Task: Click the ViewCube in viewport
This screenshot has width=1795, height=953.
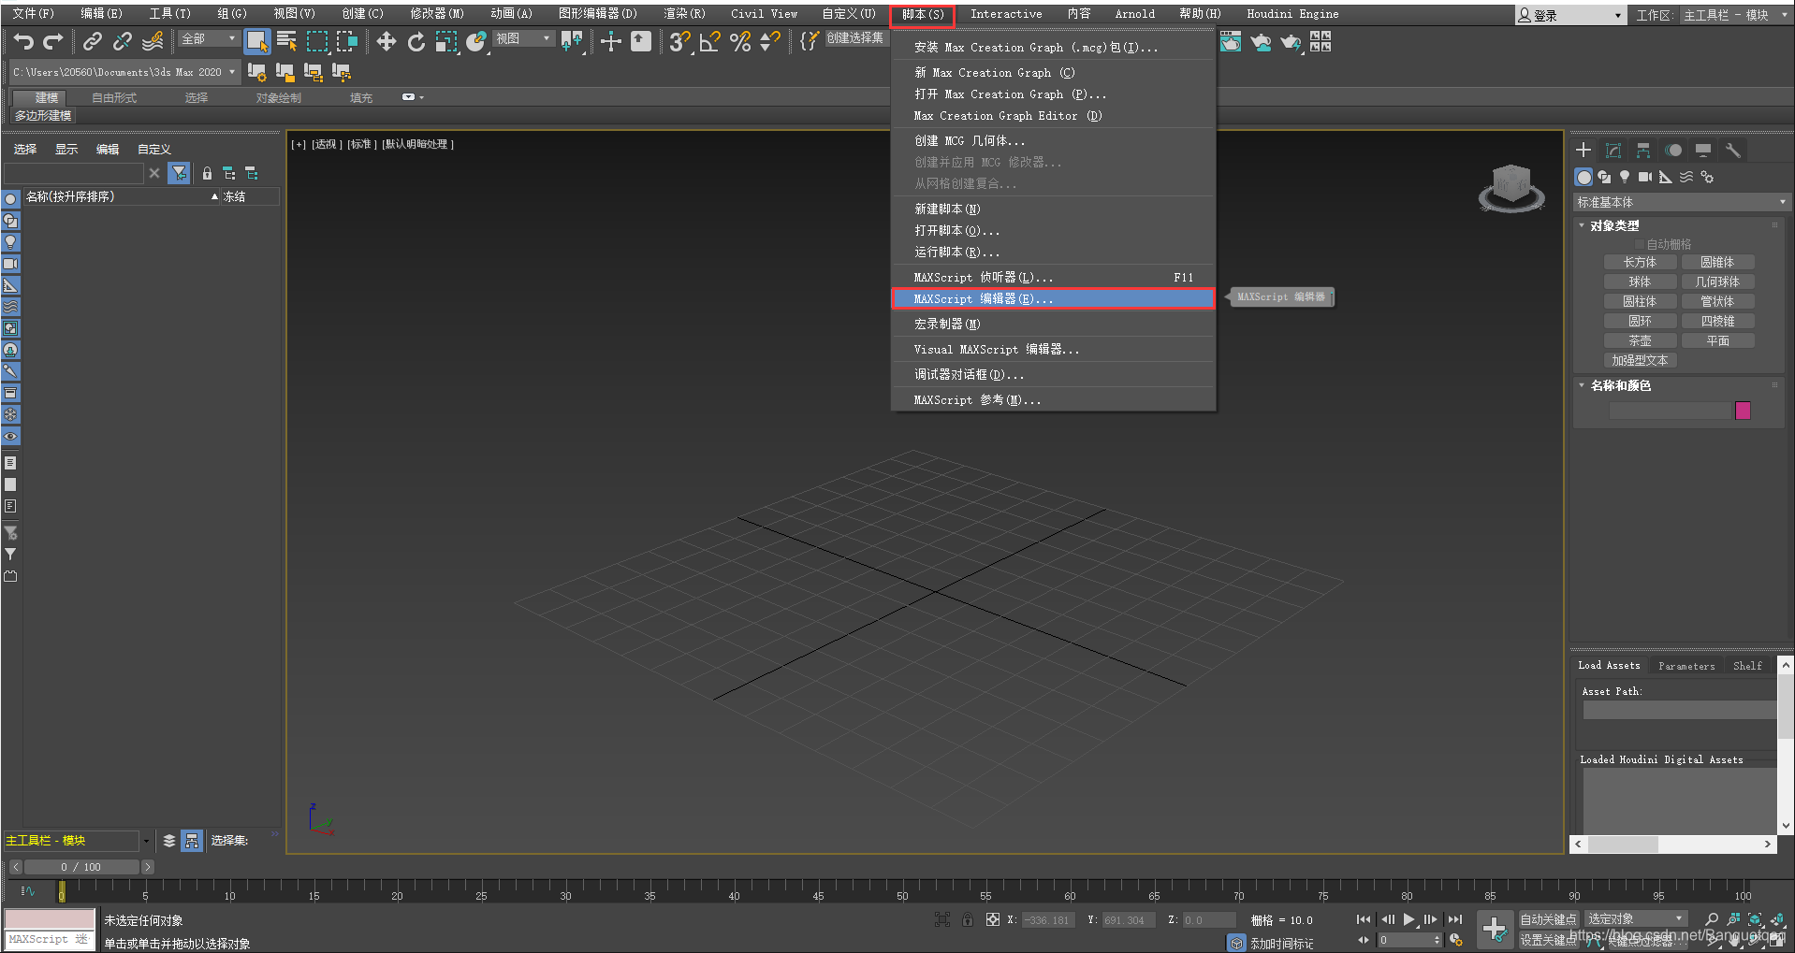Action: point(1511,187)
